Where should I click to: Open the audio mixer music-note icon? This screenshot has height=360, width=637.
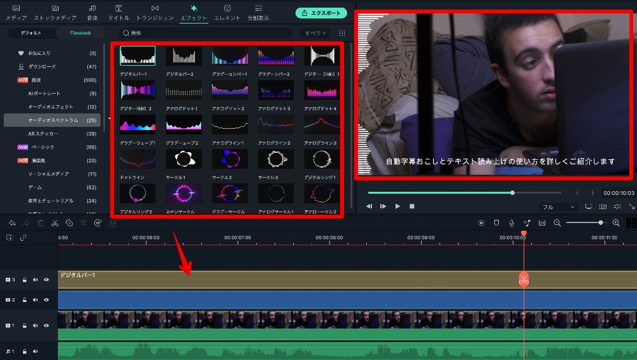pyautogui.click(x=527, y=223)
